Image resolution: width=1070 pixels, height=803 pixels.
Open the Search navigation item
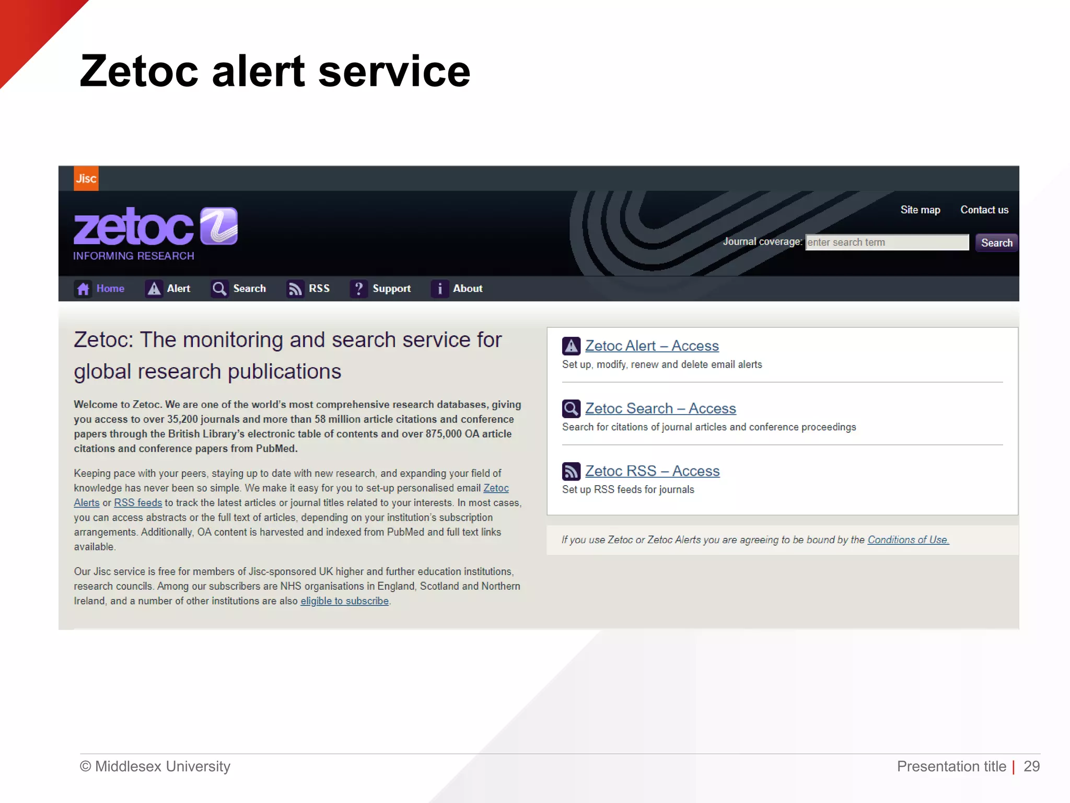click(249, 289)
